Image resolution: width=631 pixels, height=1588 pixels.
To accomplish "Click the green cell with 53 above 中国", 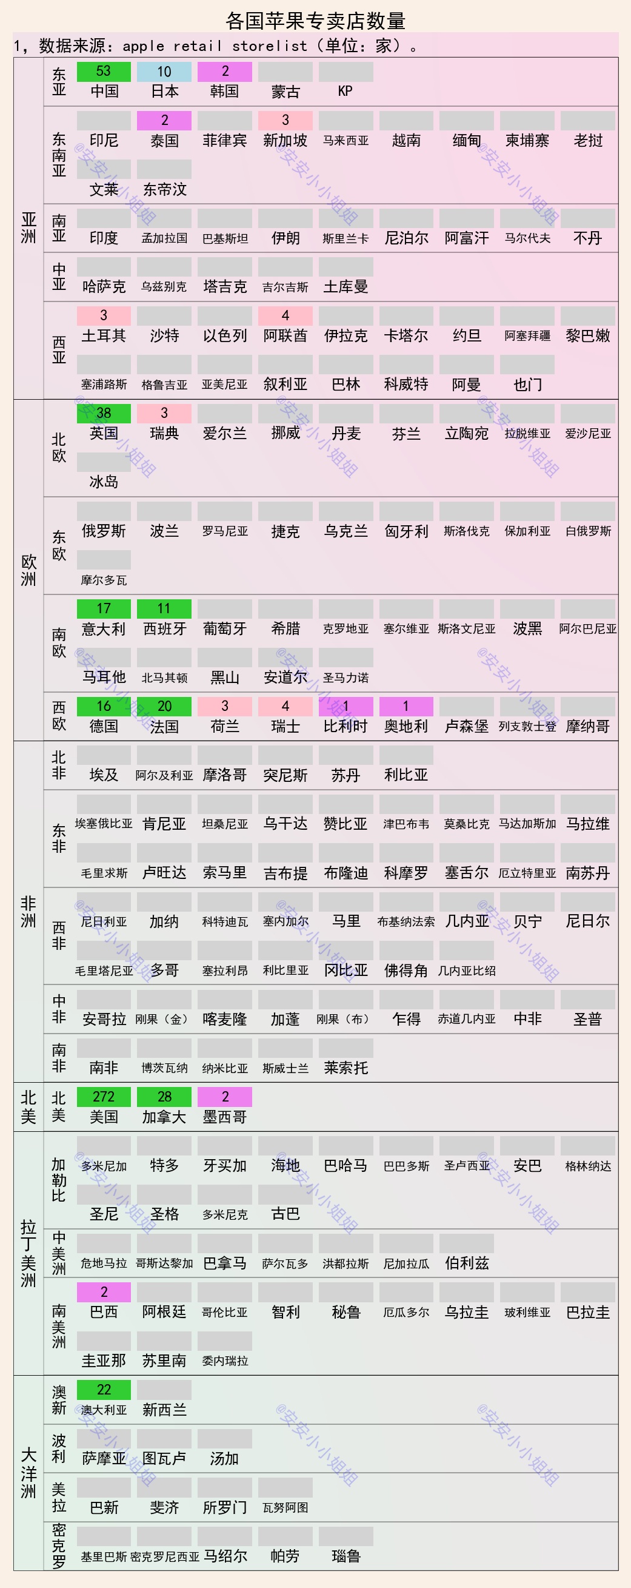I will pyautogui.click(x=104, y=72).
